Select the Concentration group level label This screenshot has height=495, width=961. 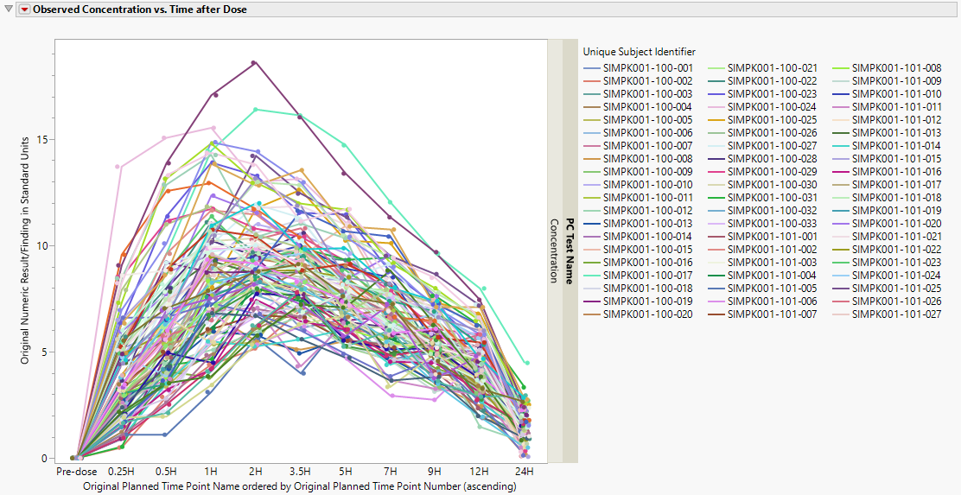coord(555,251)
